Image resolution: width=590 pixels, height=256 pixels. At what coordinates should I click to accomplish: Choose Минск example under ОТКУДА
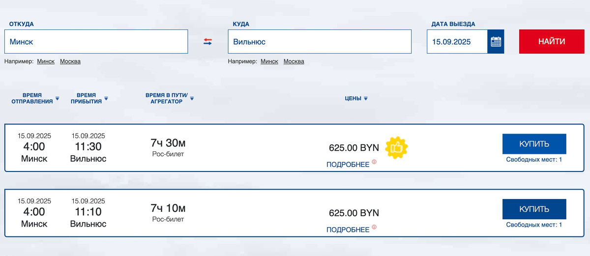(46, 61)
